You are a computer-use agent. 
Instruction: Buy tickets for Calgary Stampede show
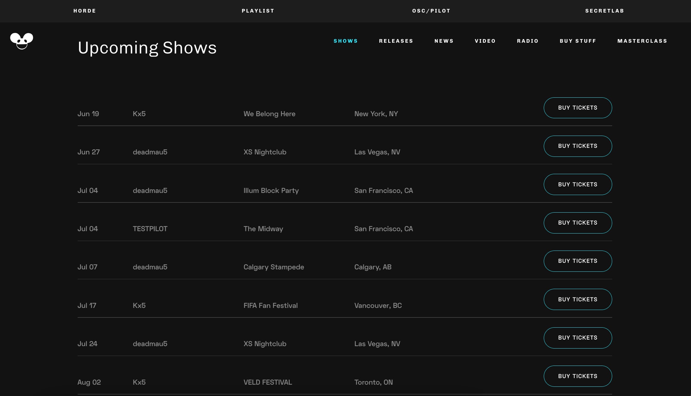coord(578,261)
